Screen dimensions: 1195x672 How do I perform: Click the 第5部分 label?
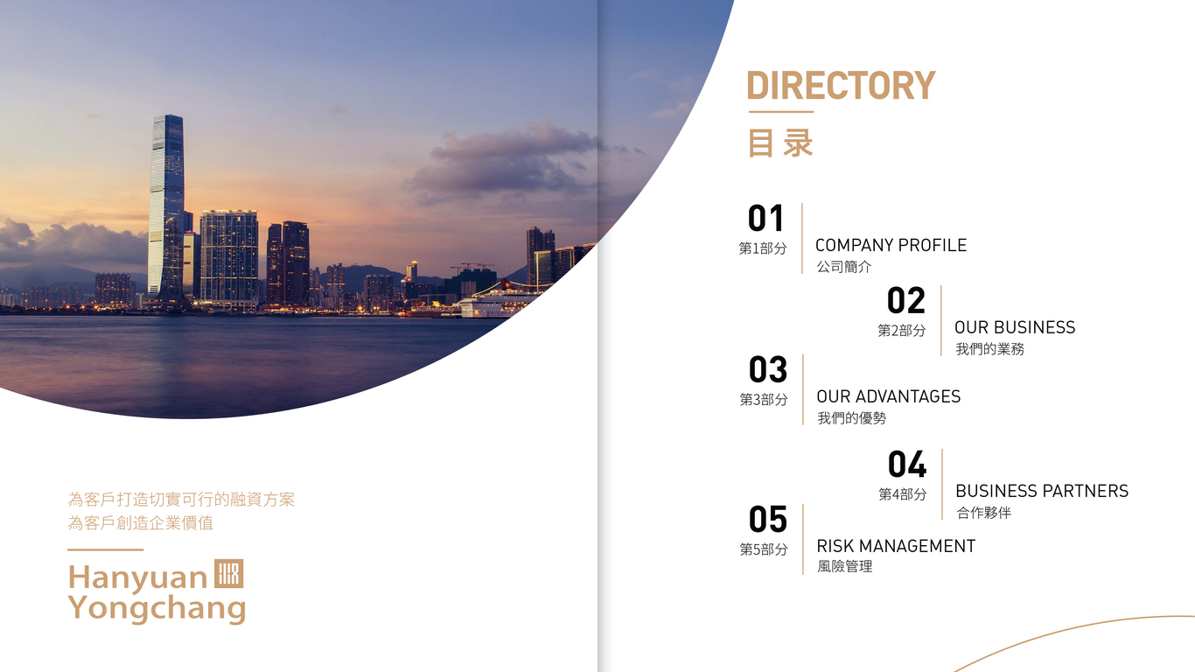pos(764,549)
